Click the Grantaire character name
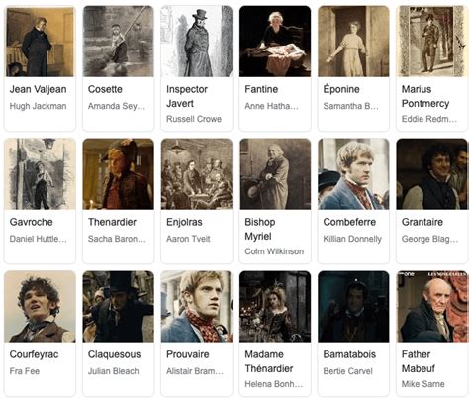The width and height of the screenshot is (469, 400). click(422, 222)
